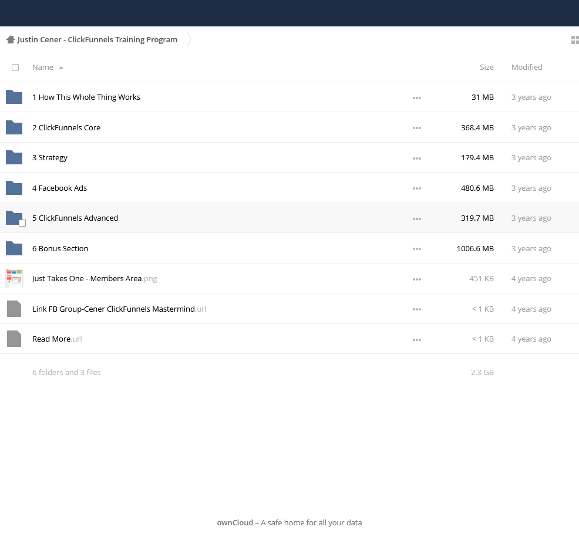Open folder 2 ClickFunnels Core
This screenshot has height=540, width=579.
66,127
